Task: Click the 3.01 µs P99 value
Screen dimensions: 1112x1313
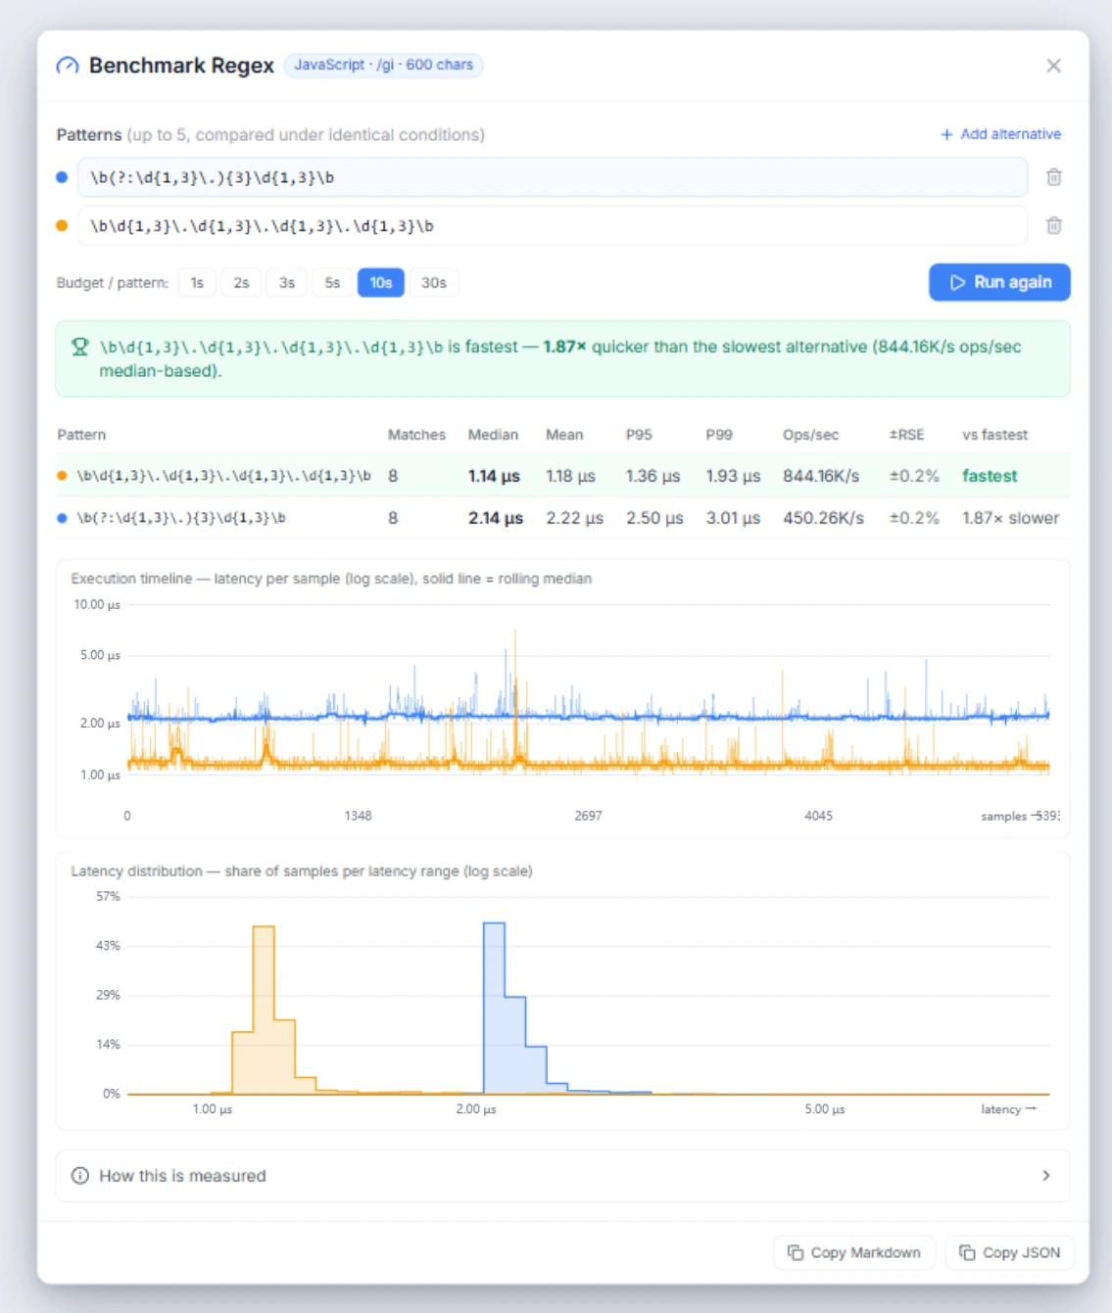Action: click(x=733, y=518)
